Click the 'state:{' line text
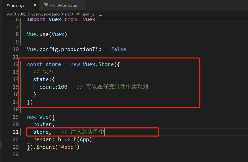The height and width of the screenshot is (162, 248). [x=44, y=79]
